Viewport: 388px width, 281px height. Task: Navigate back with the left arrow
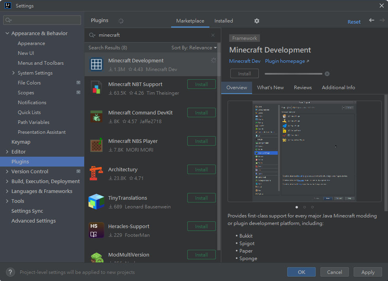click(371, 20)
